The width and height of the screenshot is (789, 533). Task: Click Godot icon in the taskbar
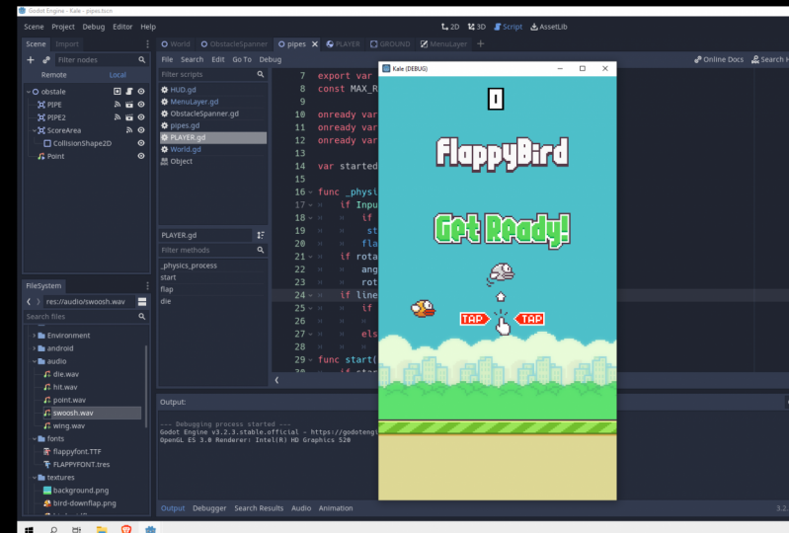(150, 529)
